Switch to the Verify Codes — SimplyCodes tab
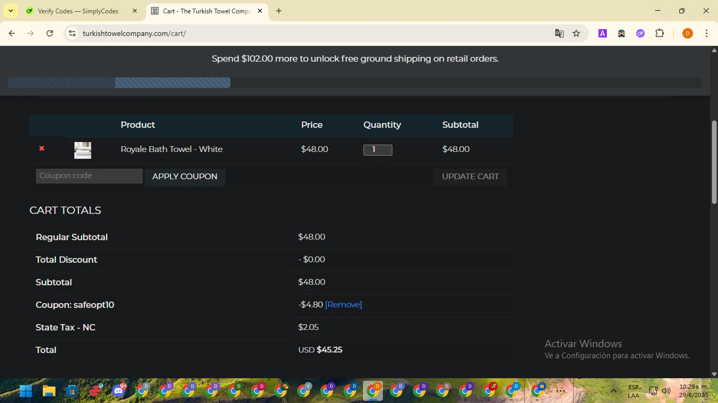The image size is (718, 403). [78, 11]
